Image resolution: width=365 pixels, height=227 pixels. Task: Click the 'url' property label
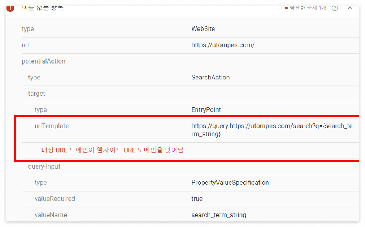pyautogui.click(x=25, y=45)
